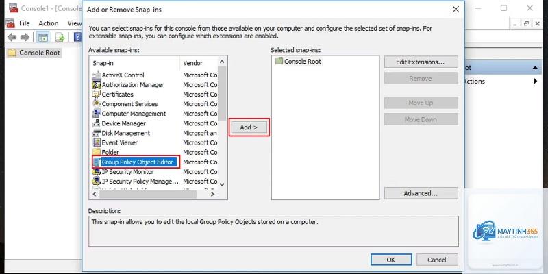Select the Disk Management snap-in icon
This screenshot has height=274, width=548.
pyautogui.click(x=97, y=133)
